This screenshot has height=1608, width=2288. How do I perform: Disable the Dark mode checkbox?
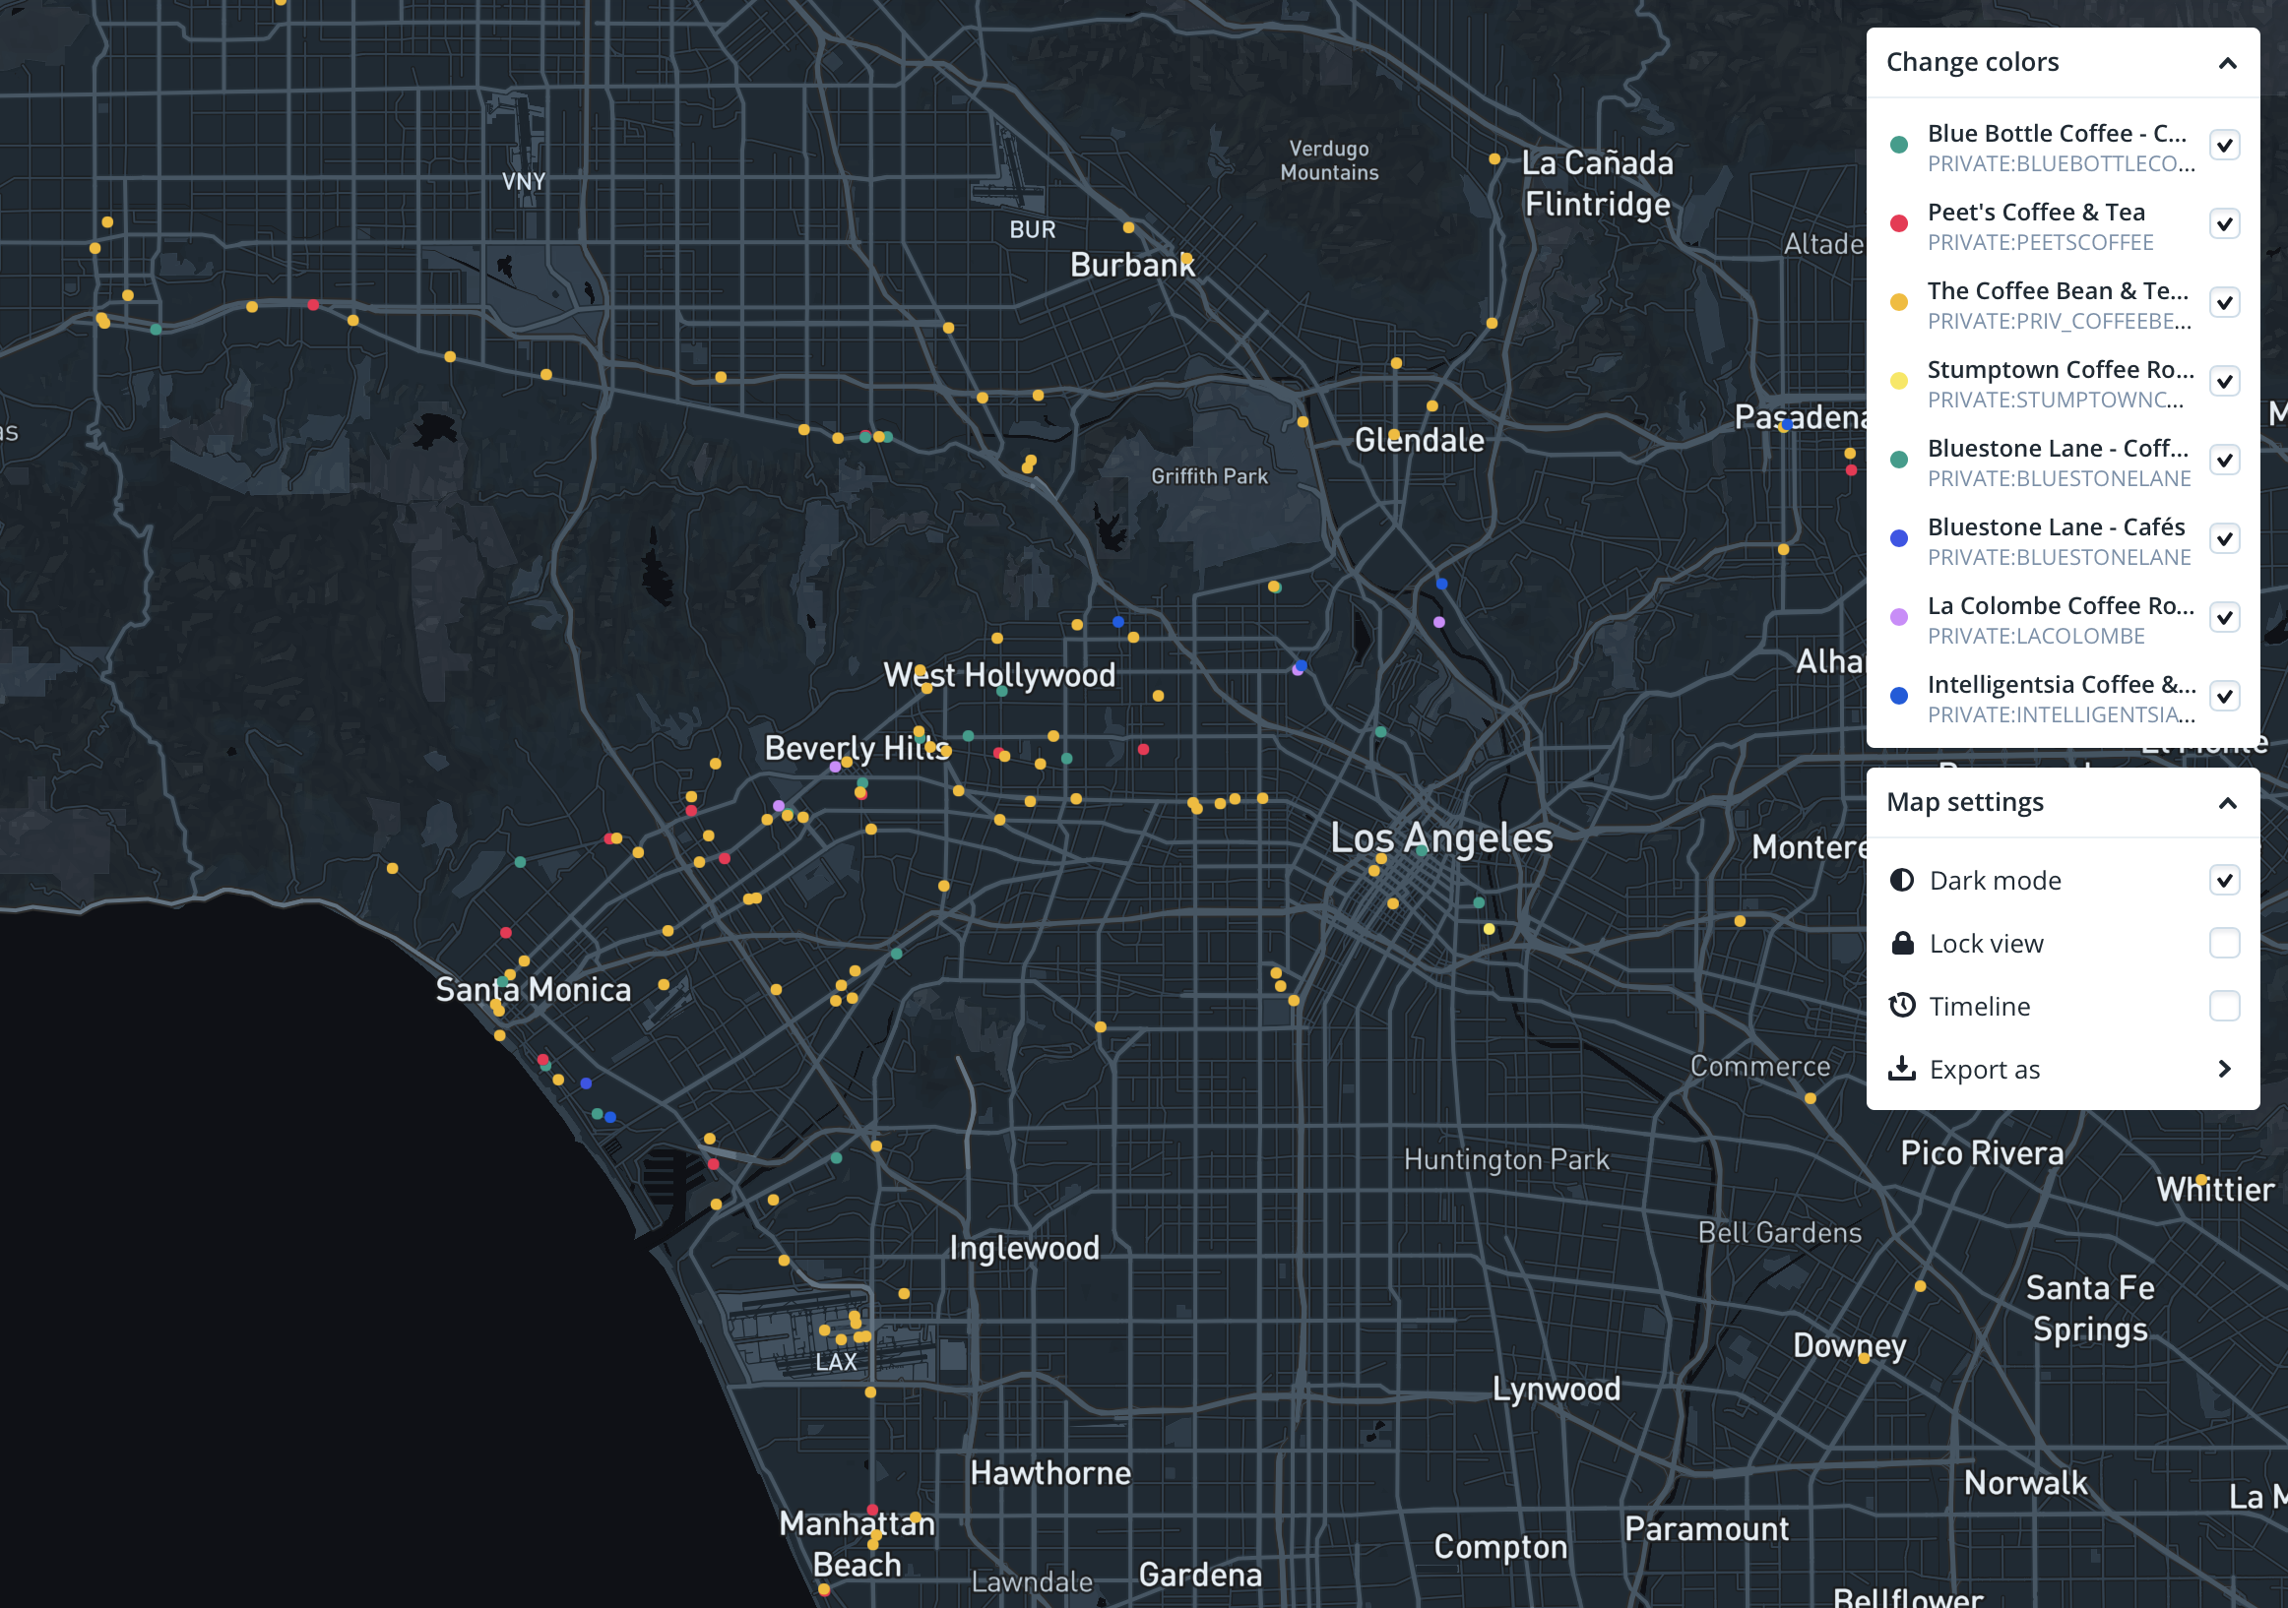click(x=2224, y=880)
